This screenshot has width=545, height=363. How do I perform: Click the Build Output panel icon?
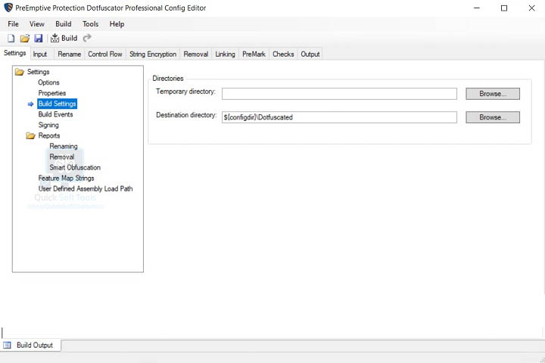(x=7, y=345)
